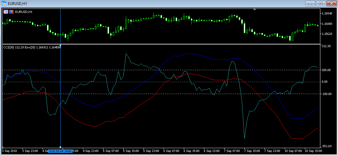Click the 6 Sep 15:00 time label
Image resolution: width=338 pixels, height=156 pixels.
(x=192, y=151)
